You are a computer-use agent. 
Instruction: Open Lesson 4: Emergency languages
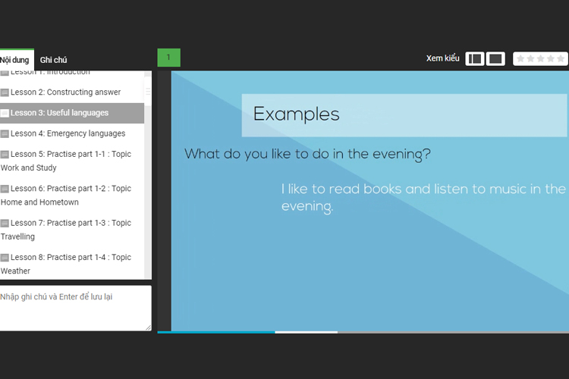(68, 133)
